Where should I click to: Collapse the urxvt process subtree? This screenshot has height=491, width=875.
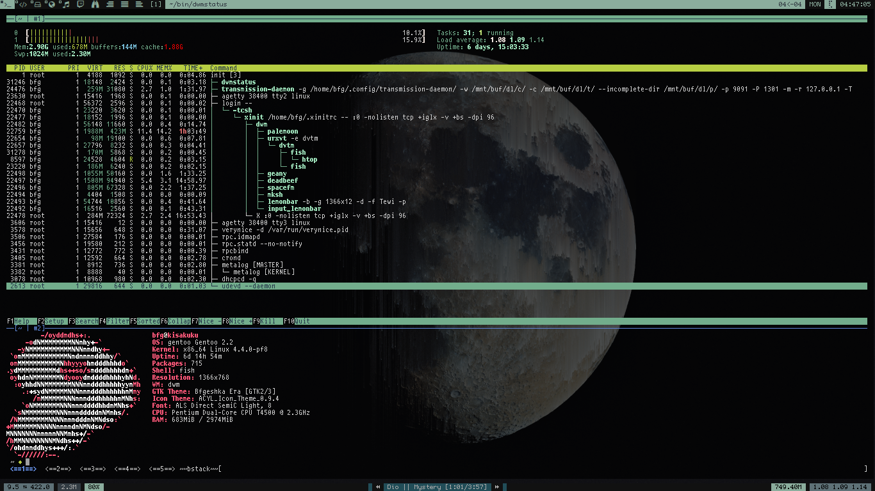[276, 139]
